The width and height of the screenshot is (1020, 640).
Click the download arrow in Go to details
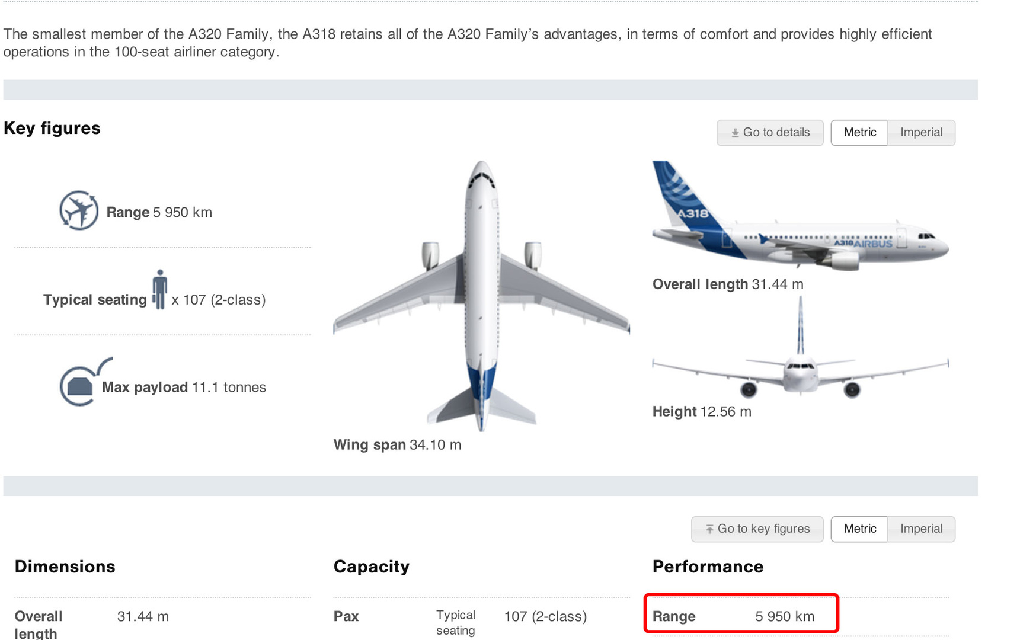[x=735, y=133]
